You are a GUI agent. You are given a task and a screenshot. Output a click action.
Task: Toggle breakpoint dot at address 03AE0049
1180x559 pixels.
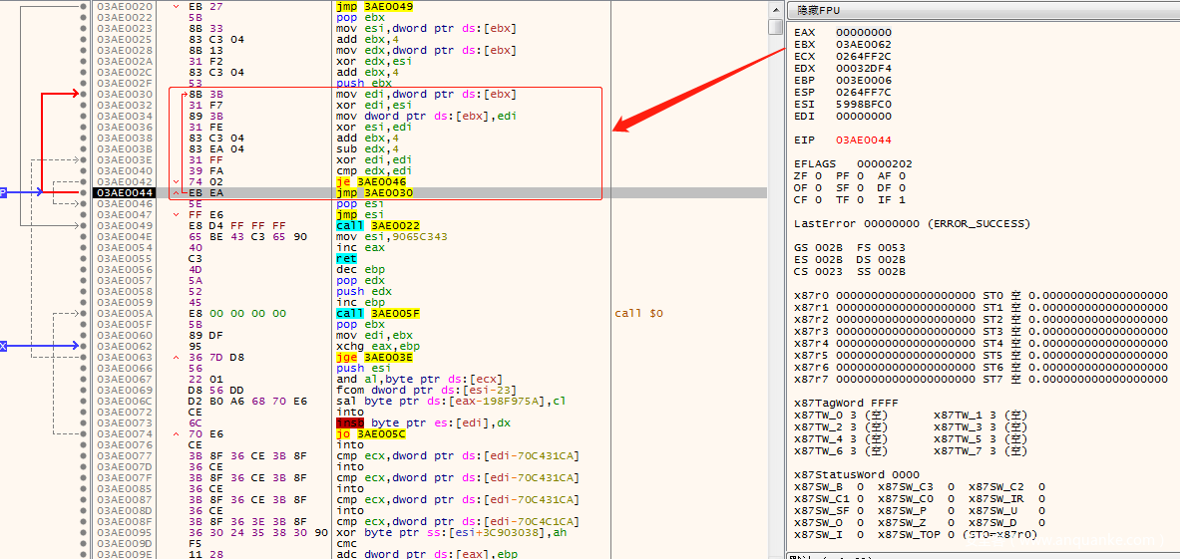click(83, 225)
